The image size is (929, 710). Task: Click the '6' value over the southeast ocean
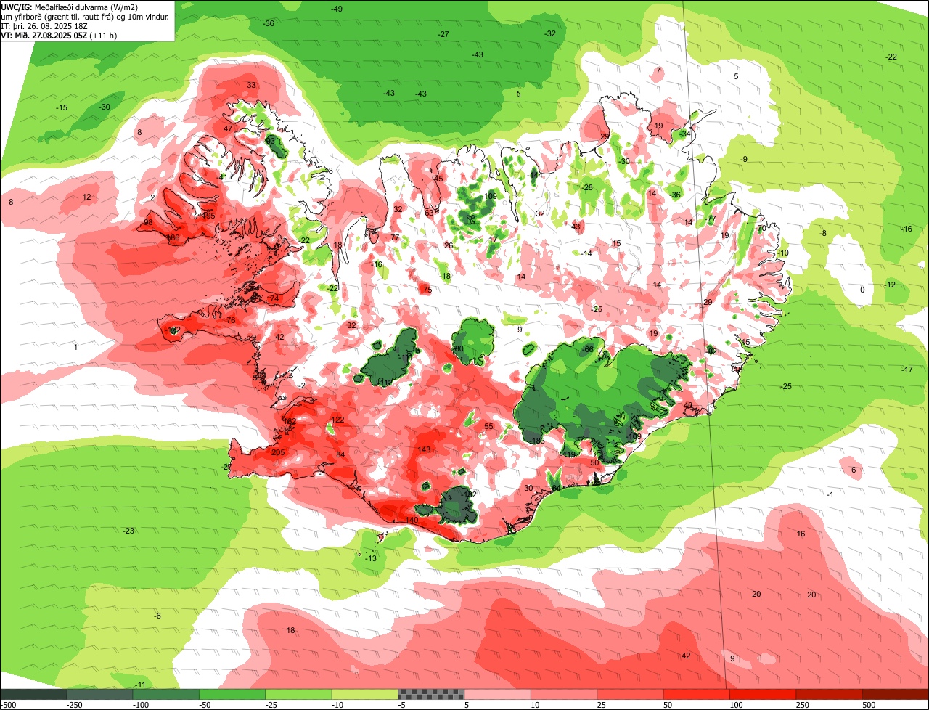pos(854,470)
